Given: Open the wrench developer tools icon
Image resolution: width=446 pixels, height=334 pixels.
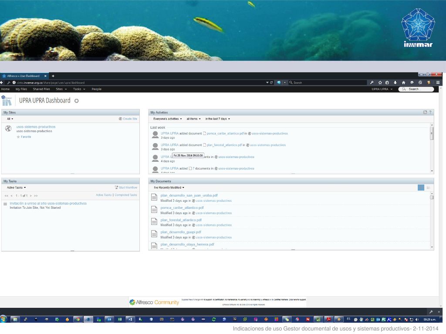Looking at the screenshot, I should pos(372,82).
